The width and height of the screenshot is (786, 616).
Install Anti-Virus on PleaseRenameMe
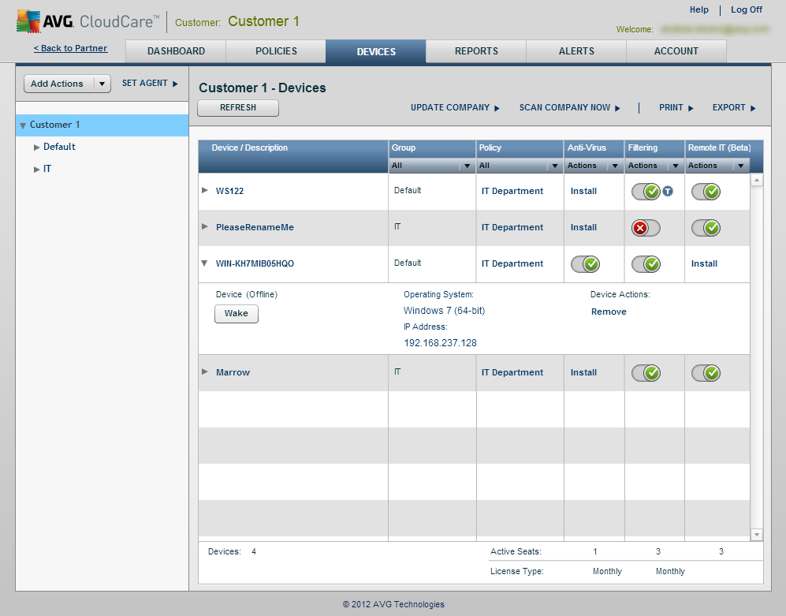pos(583,227)
